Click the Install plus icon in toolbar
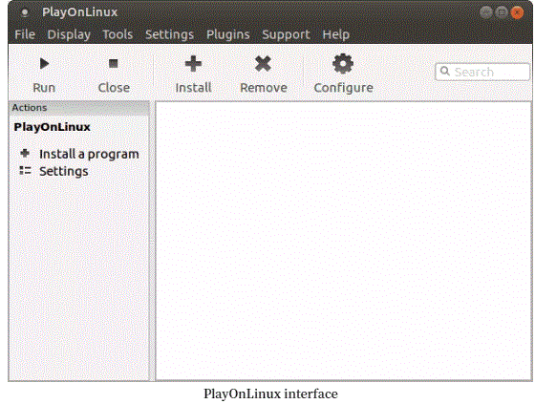The width and height of the screenshot is (535, 404). [193, 64]
